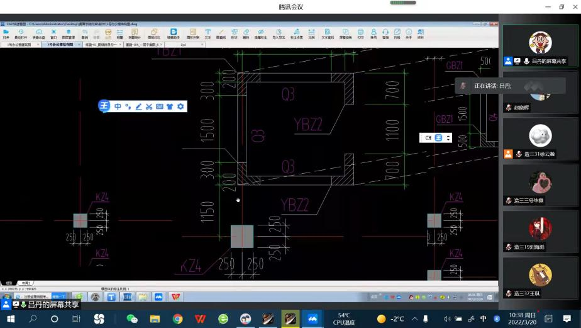Viewport: 581px width, 328px height.
Task: Open 快看云盘 cloud drive
Action: tap(38, 34)
